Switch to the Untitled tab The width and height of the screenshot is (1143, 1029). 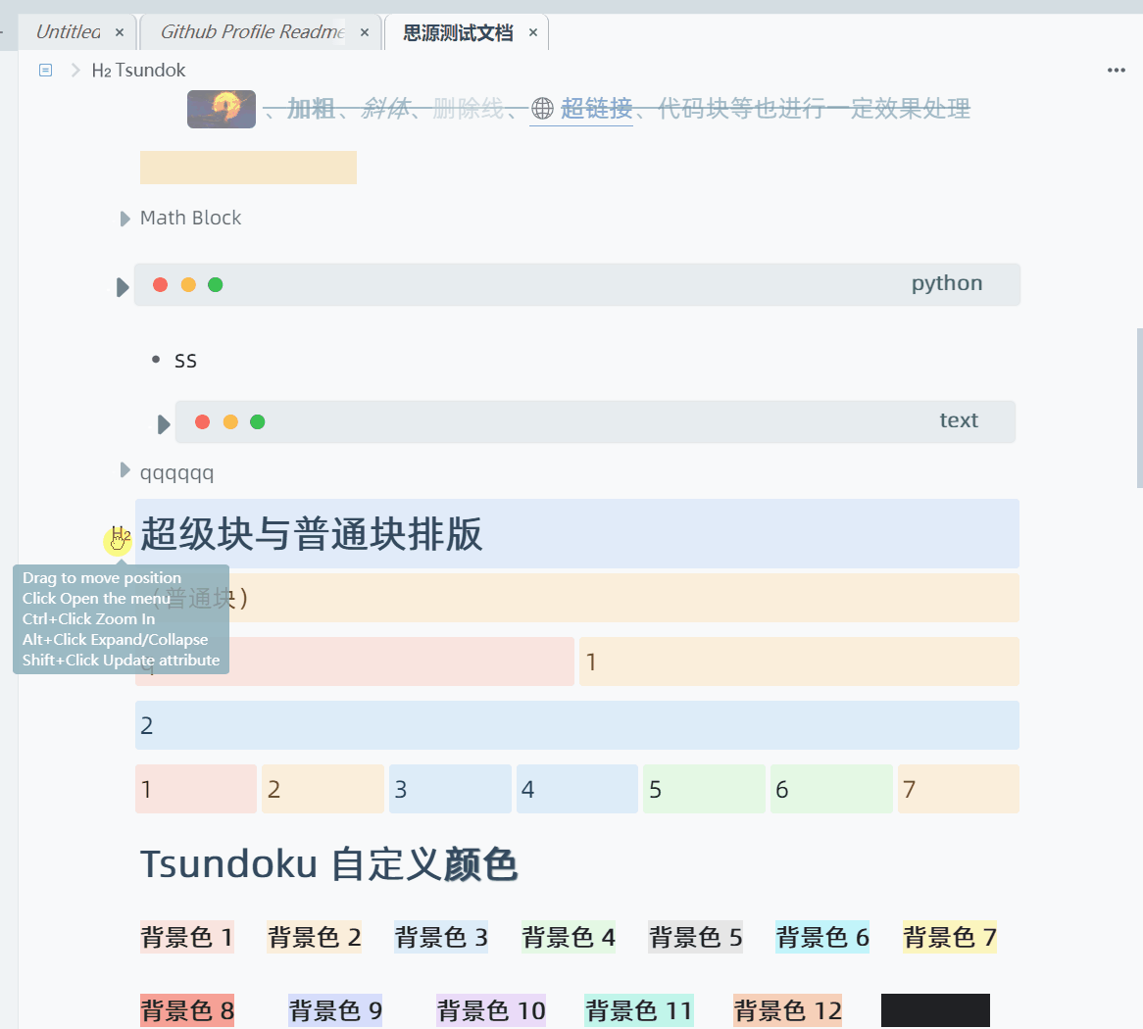(x=69, y=31)
